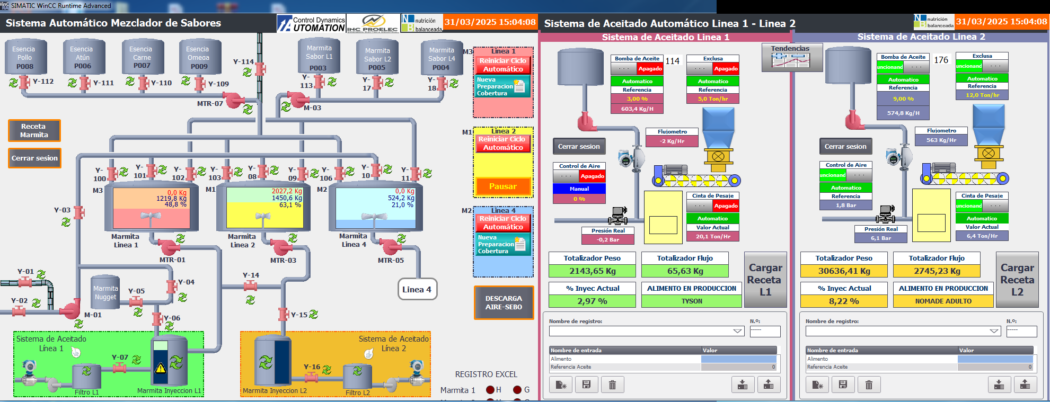Click Reiniciar Ciclo Automático for Linea 2

[503, 144]
